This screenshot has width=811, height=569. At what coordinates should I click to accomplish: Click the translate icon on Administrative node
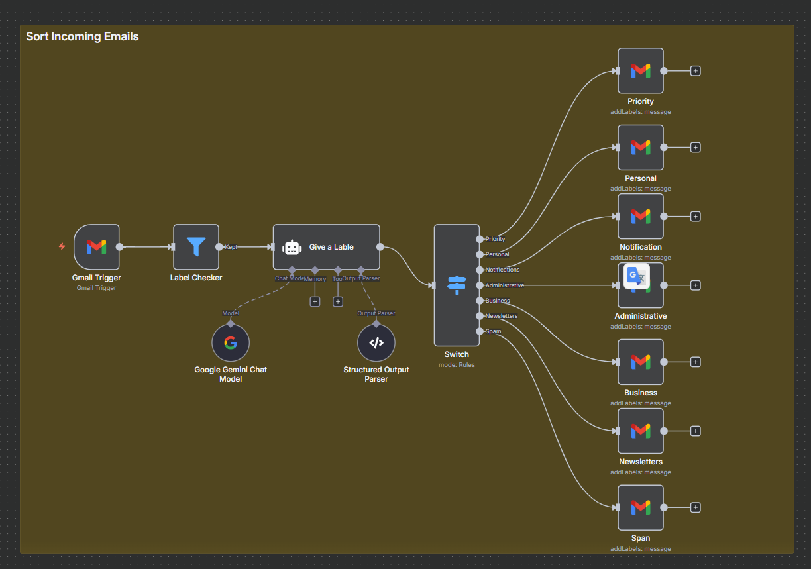coord(636,276)
